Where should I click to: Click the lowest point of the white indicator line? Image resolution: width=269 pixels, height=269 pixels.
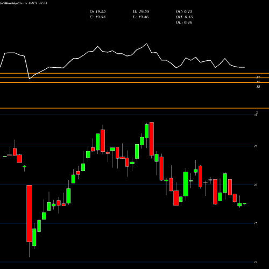coord(30,79)
